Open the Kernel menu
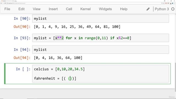Screen dimensions: 176x99 click(x=86, y=9)
